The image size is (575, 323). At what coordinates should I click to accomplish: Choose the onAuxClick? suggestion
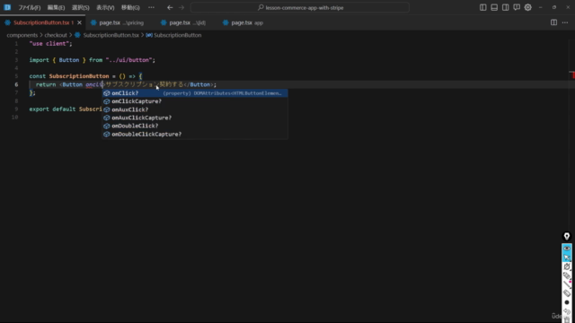[195, 109]
